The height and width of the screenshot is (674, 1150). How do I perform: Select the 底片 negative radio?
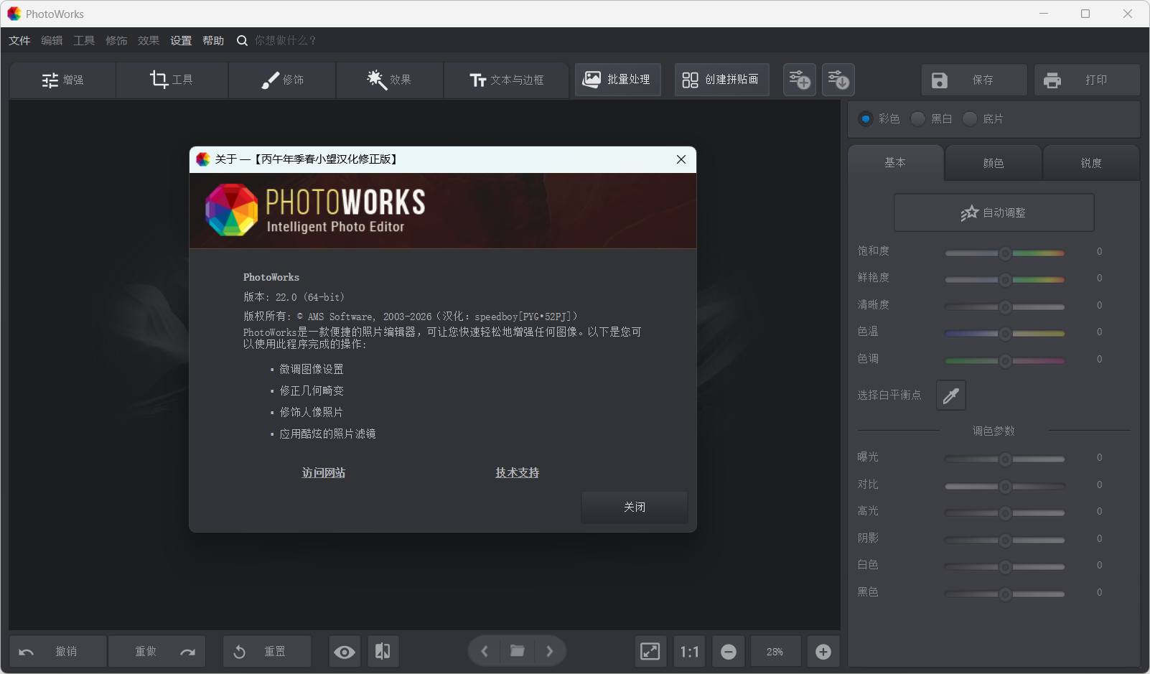(x=970, y=118)
